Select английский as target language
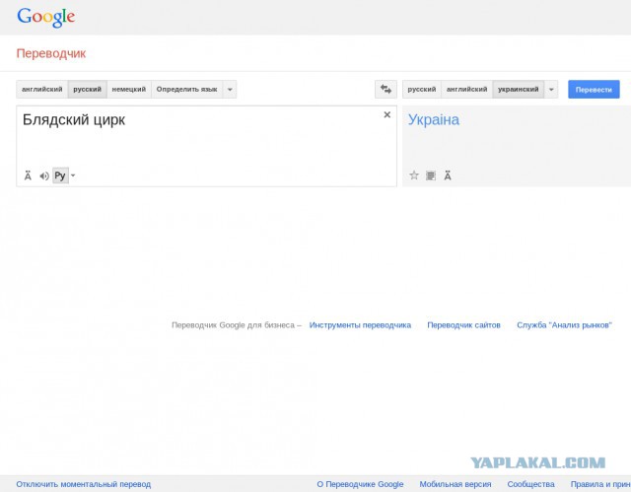This screenshot has height=492, width=631. [x=466, y=89]
